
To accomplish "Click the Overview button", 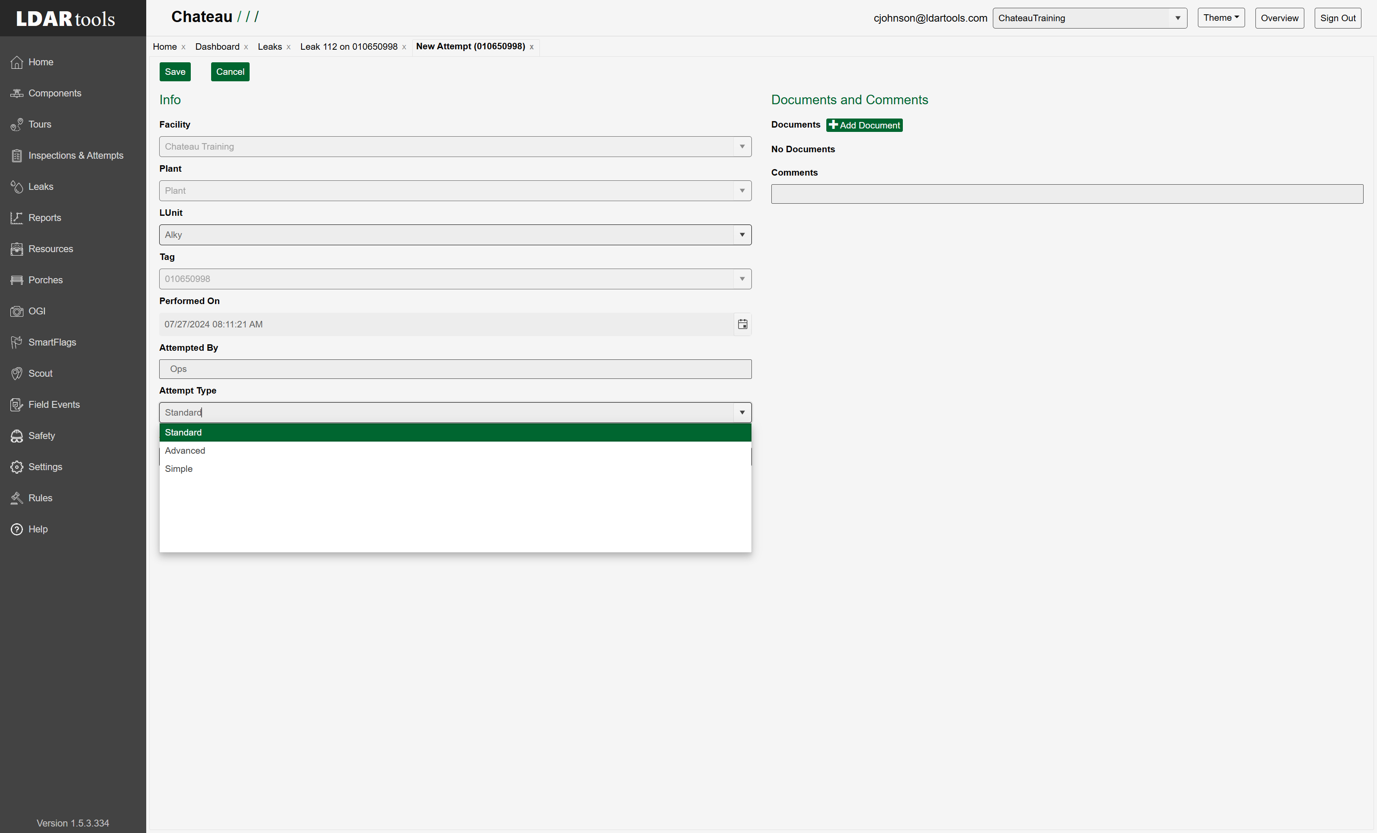I will tap(1280, 18).
